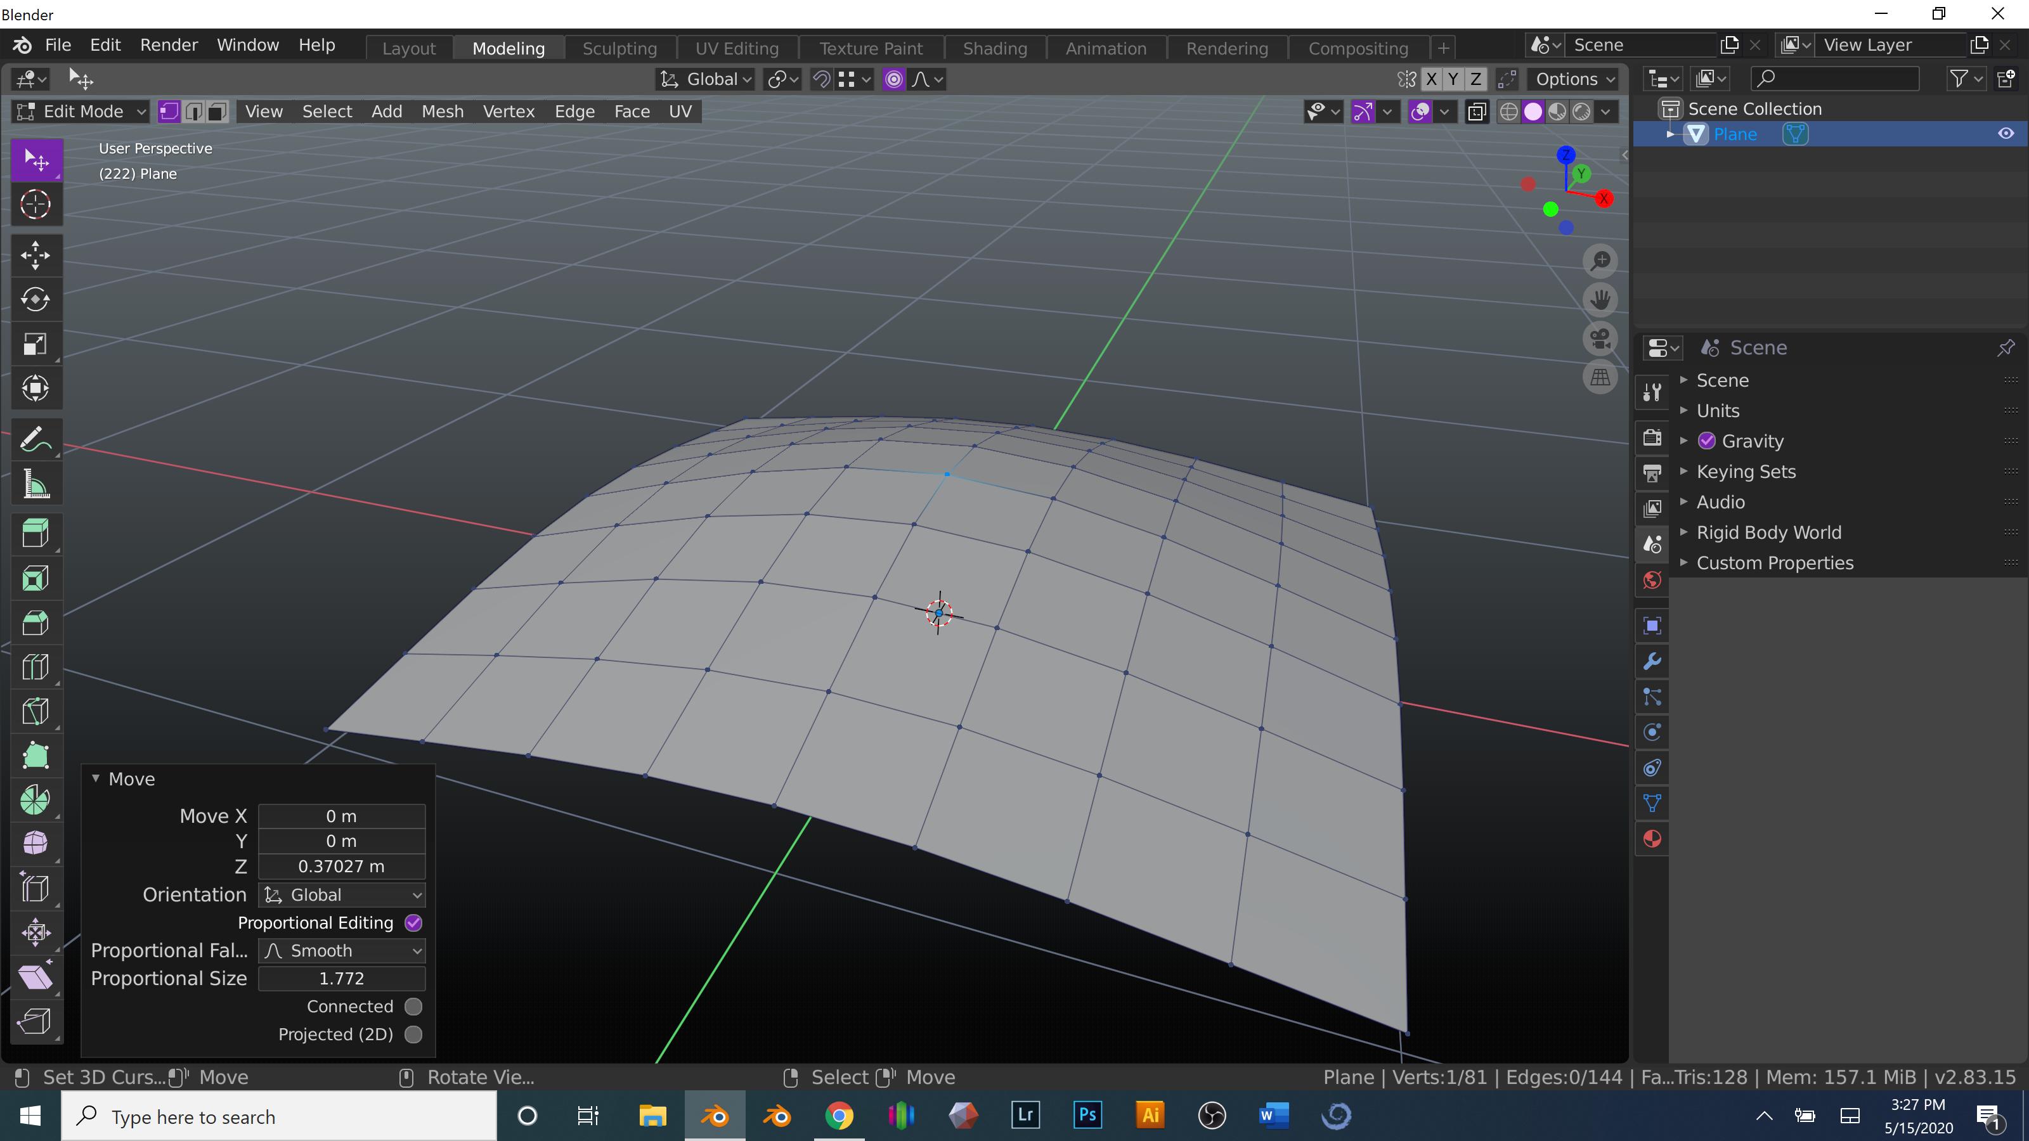The width and height of the screenshot is (2029, 1141).
Task: Select the Loop Cut tool
Action: click(x=36, y=667)
